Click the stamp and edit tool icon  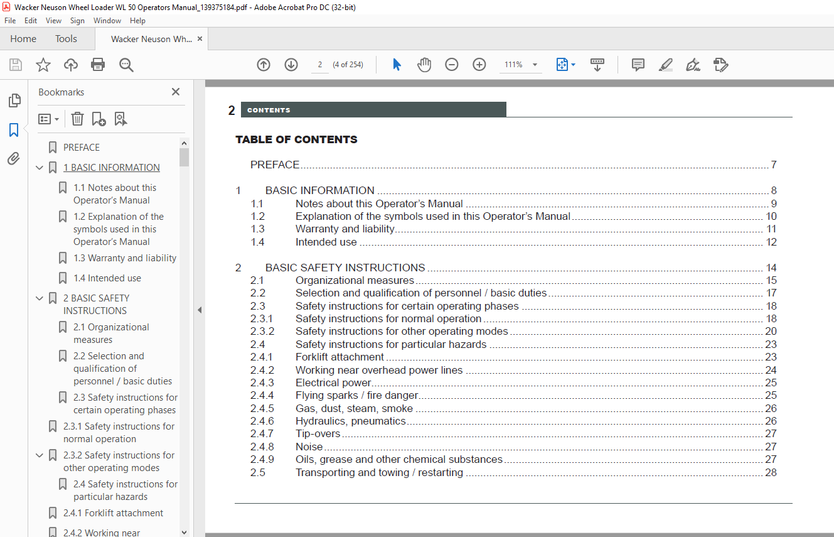(x=720, y=65)
